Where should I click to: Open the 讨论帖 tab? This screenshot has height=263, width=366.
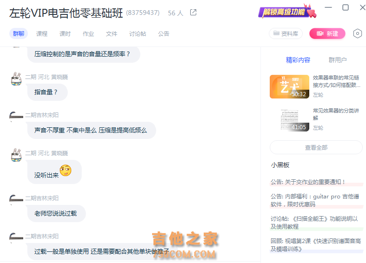pos(138,34)
